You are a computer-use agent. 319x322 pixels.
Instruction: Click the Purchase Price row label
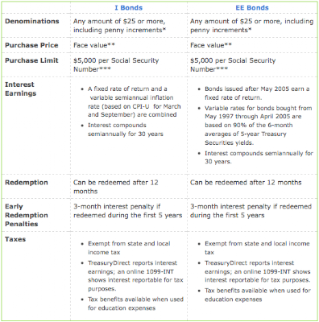[x=31, y=45]
